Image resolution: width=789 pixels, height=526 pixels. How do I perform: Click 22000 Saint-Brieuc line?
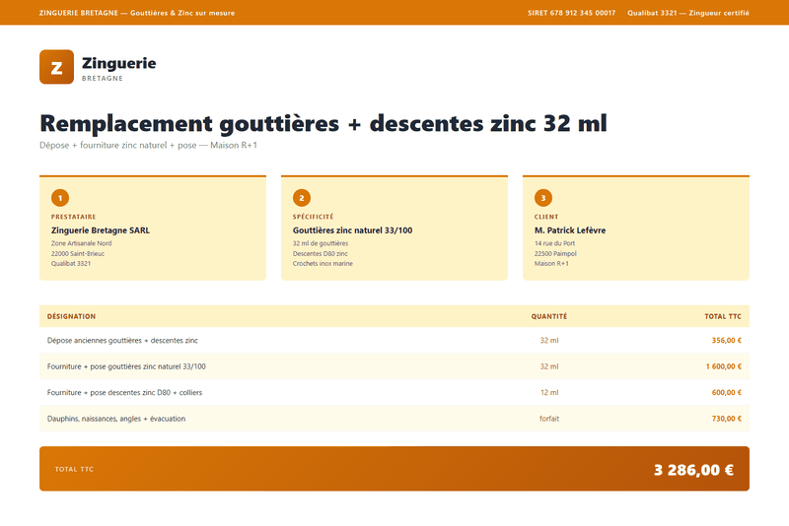[78, 254]
